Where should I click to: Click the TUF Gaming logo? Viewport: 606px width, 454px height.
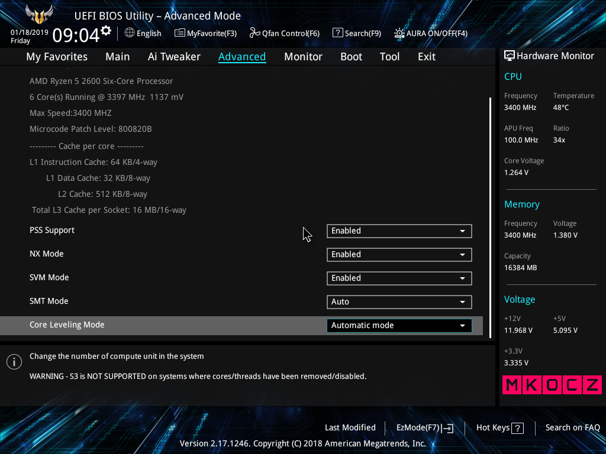(39, 14)
